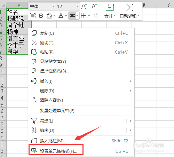Open the 删除(D) submenu
The image size is (174, 157).
(x=81, y=91)
